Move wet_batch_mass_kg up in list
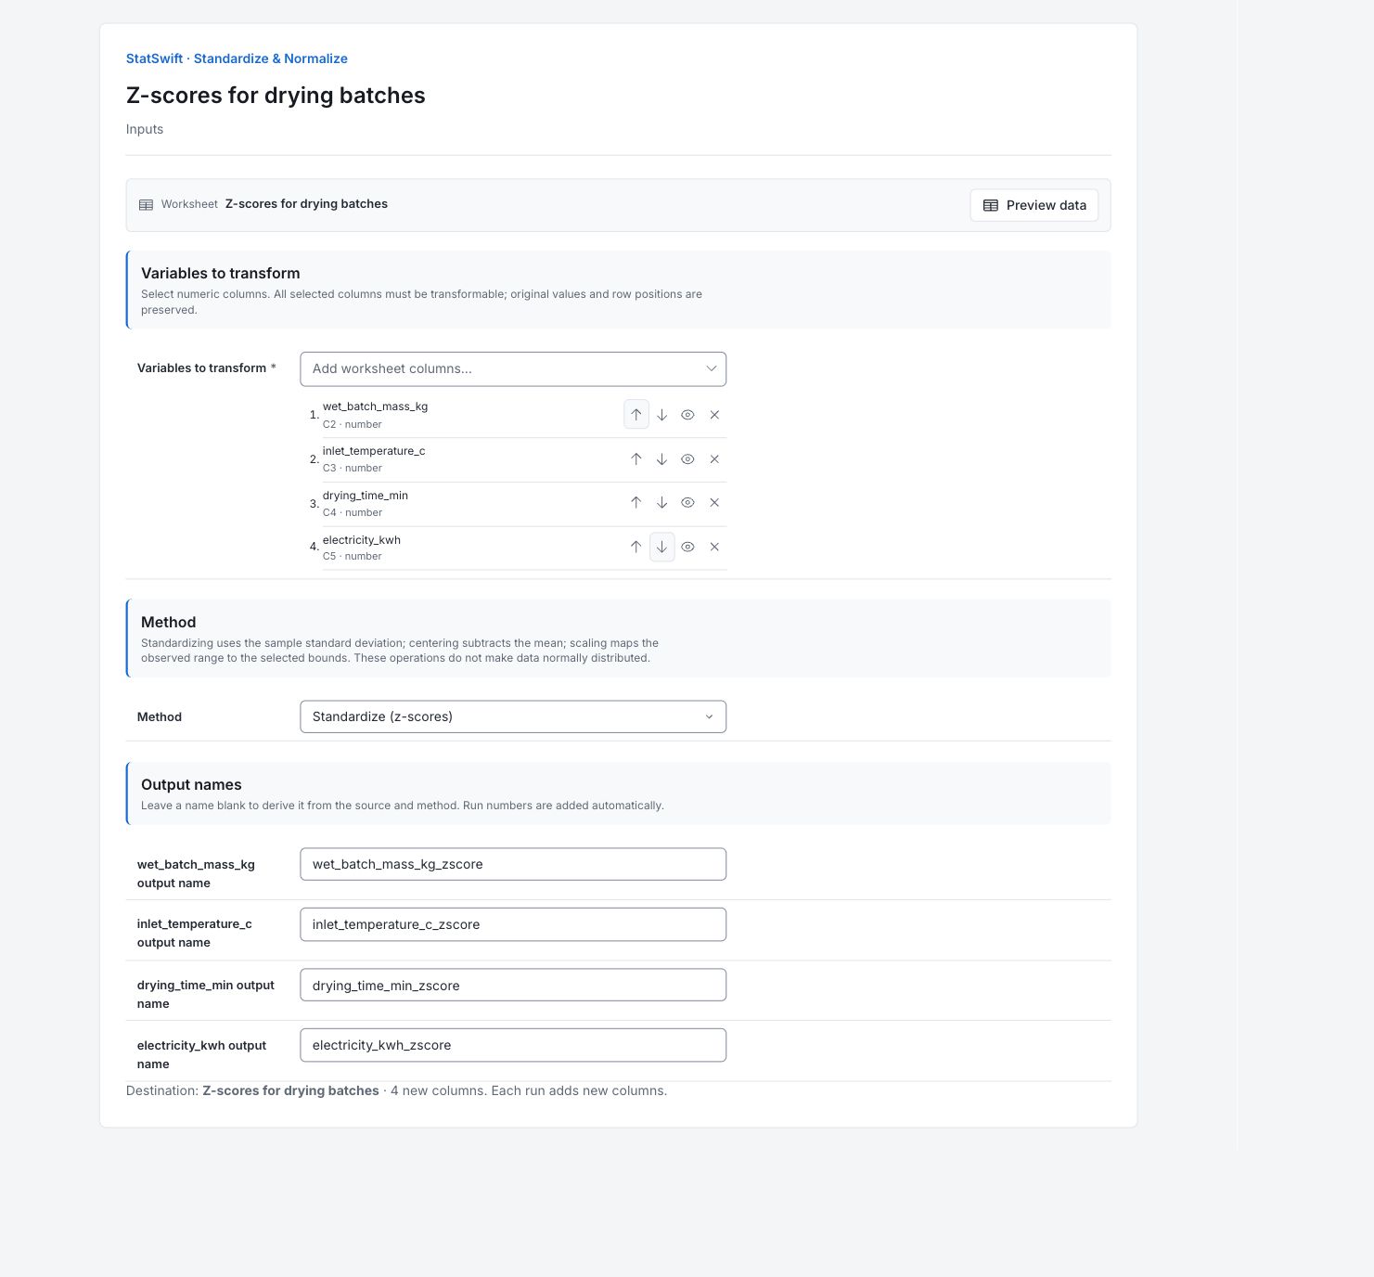1374x1277 pixels. click(x=636, y=415)
